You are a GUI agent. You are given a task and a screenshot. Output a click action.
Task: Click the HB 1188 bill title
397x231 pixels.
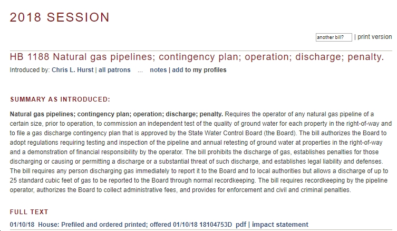coord(197,57)
